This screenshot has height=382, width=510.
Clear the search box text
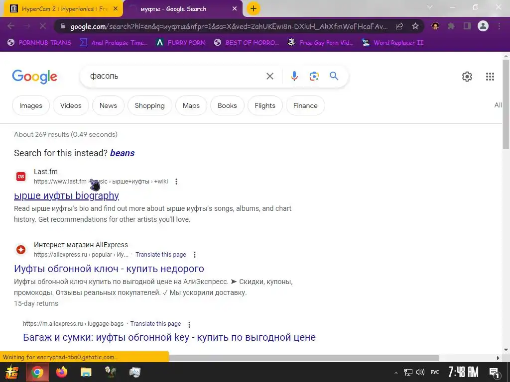(x=269, y=76)
